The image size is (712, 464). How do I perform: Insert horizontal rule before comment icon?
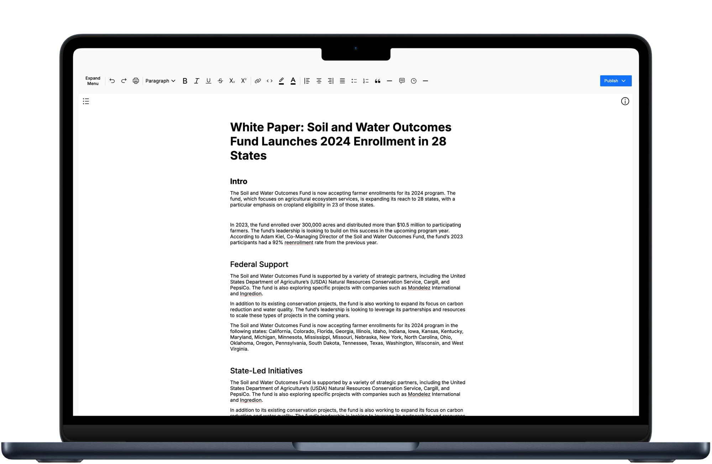[x=389, y=81]
